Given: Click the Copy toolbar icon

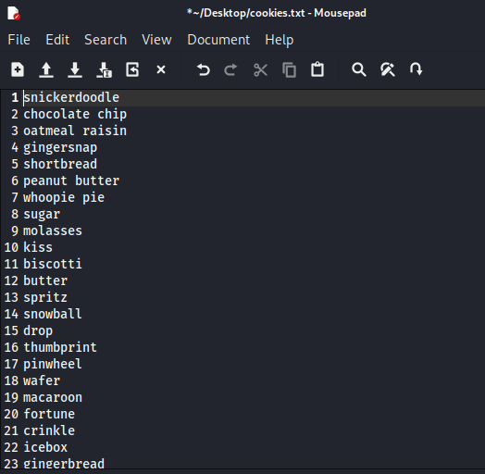Looking at the screenshot, I should (x=289, y=69).
